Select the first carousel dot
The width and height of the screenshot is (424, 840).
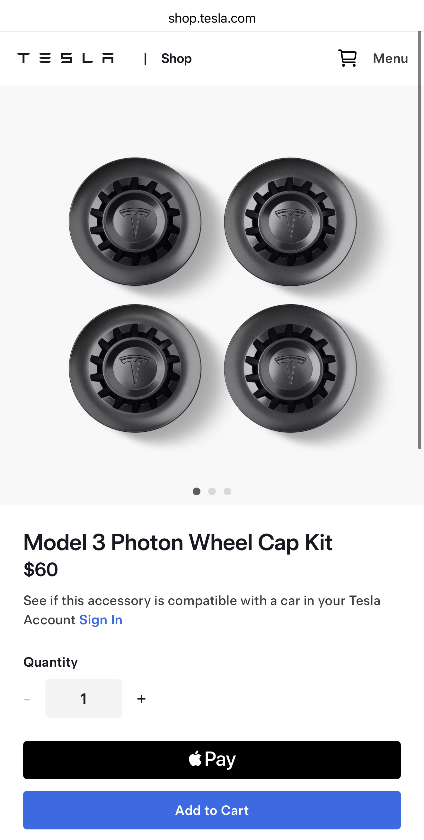pyautogui.click(x=197, y=491)
